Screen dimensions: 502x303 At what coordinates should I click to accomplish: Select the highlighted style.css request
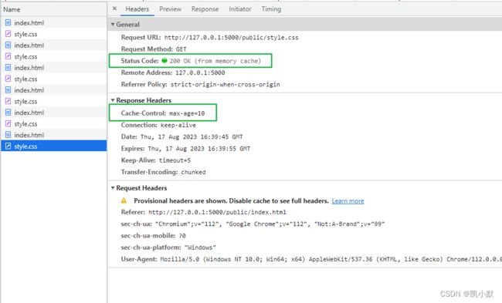tap(54, 146)
